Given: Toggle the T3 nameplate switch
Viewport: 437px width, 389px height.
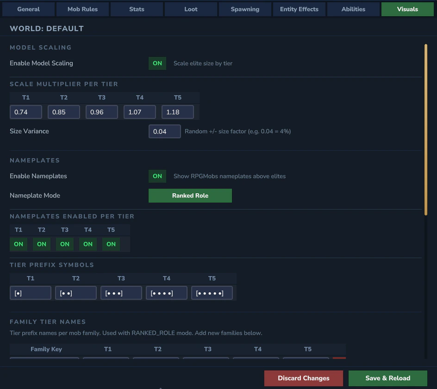Looking at the screenshot, I should pos(65,244).
